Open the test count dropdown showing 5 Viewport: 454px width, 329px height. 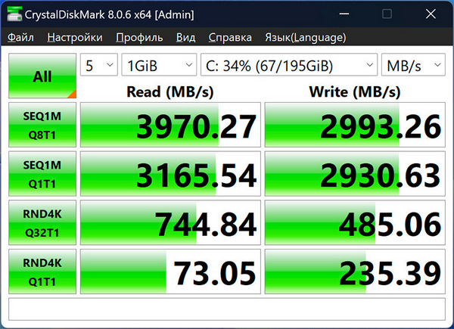coord(98,66)
